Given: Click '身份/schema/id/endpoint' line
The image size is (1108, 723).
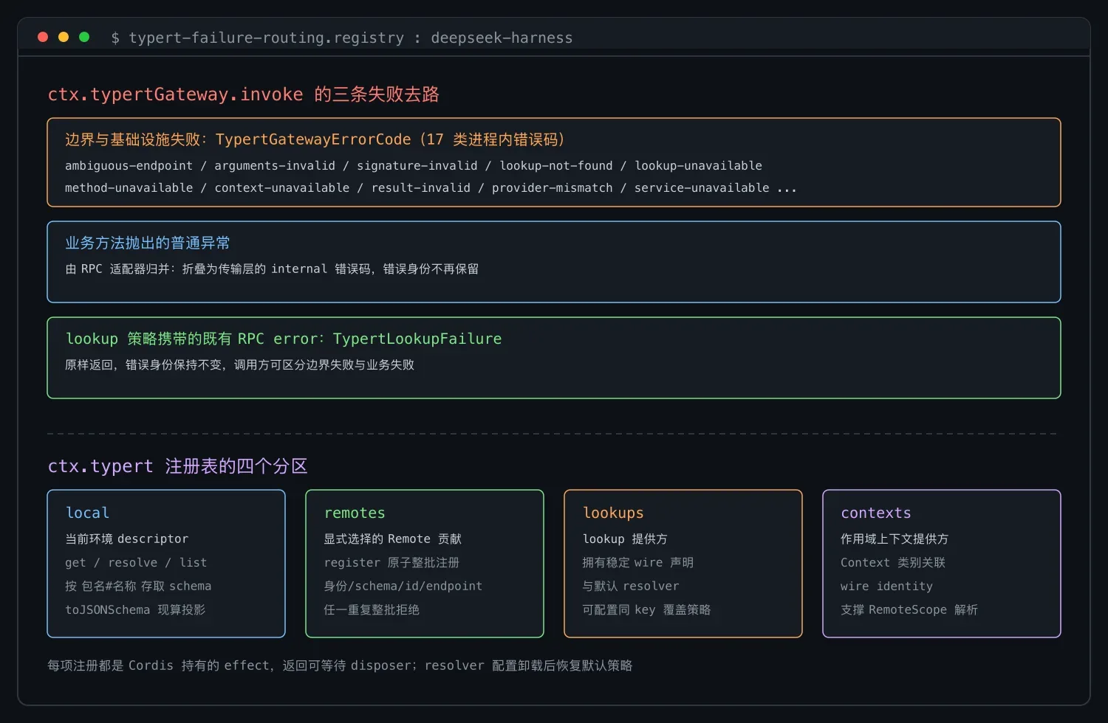Looking at the screenshot, I should (403, 587).
